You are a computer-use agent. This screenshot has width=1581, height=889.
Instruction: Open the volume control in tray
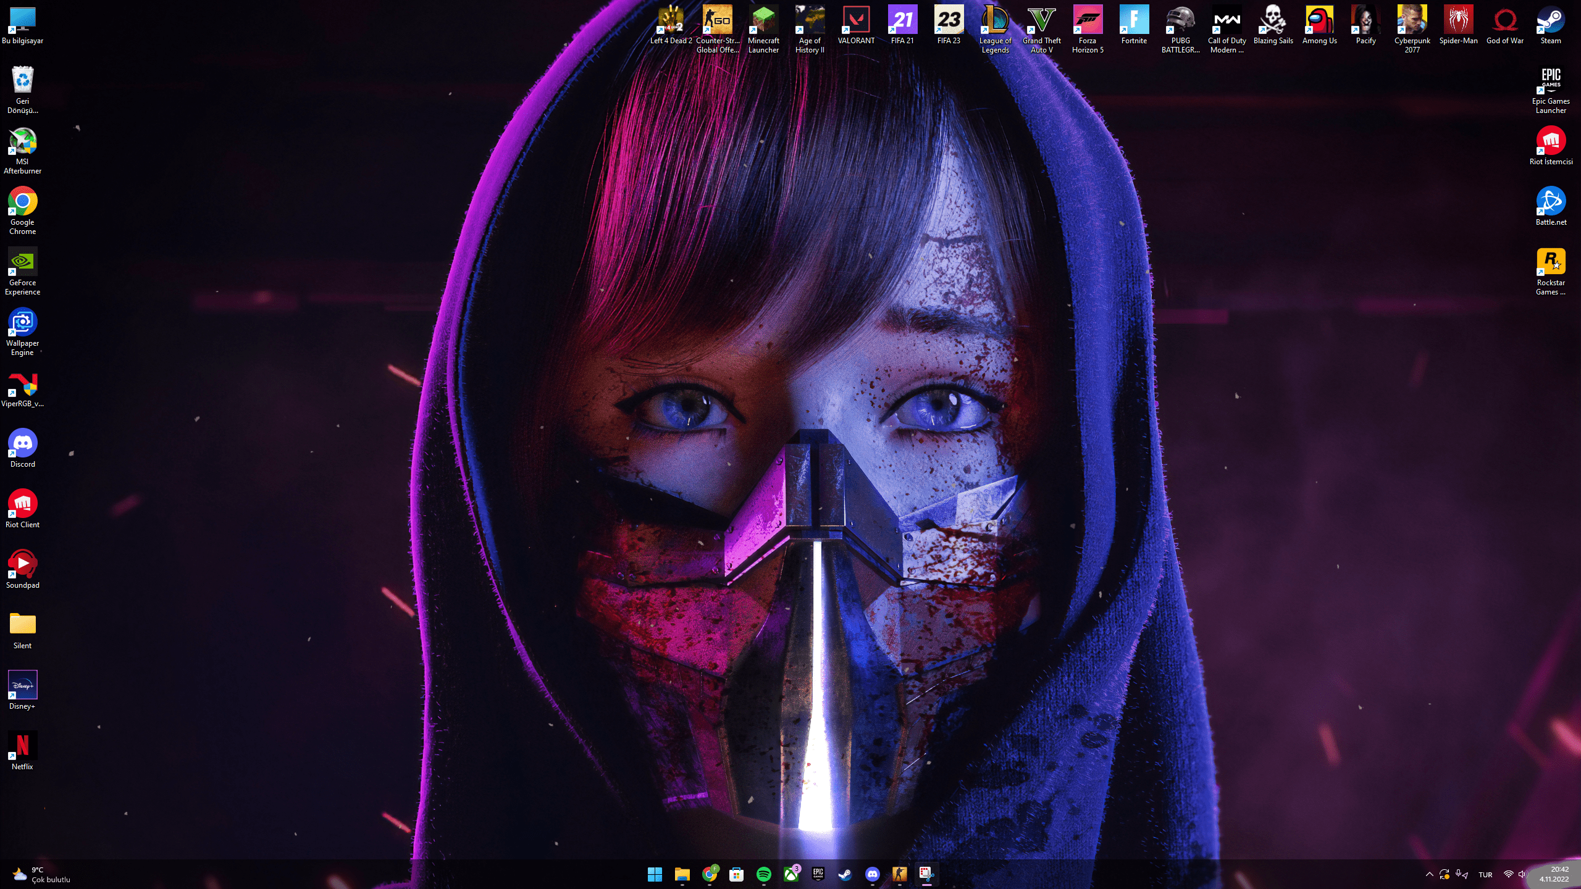pos(1522,875)
